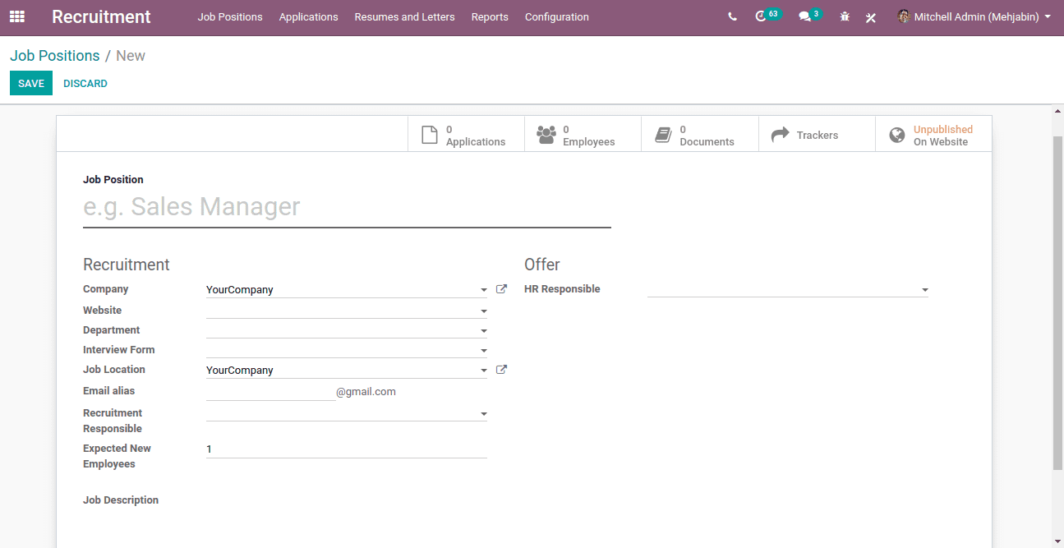Open the Reports menu
Viewport: 1064px width, 548px height.
[x=490, y=16]
